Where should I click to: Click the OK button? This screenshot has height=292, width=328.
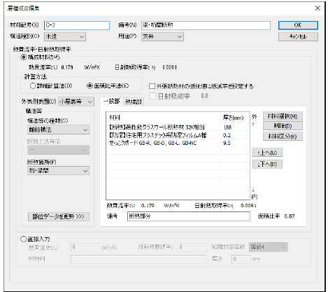click(x=298, y=25)
